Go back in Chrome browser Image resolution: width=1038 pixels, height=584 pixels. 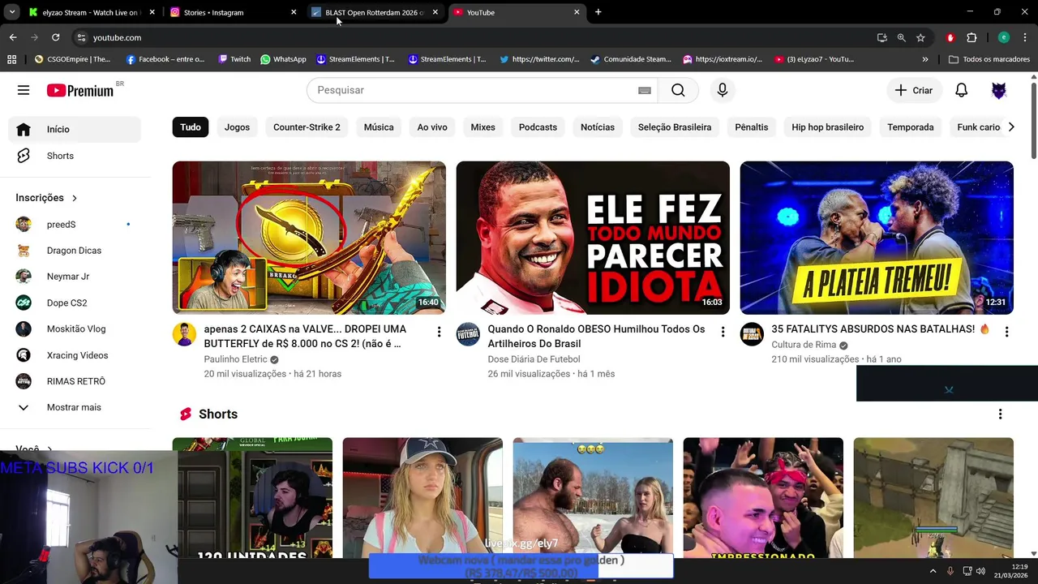pyautogui.click(x=13, y=37)
